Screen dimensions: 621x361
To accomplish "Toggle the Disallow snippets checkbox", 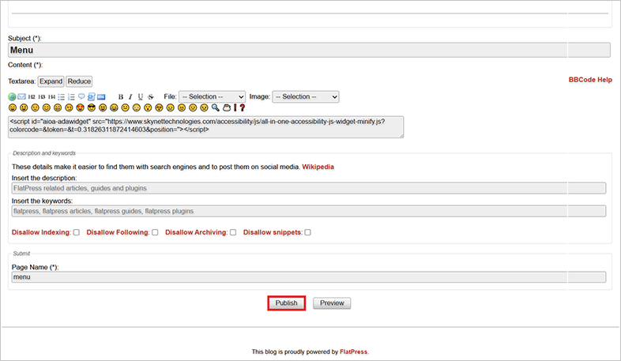I will pyautogui.click(x=308, y=232).
